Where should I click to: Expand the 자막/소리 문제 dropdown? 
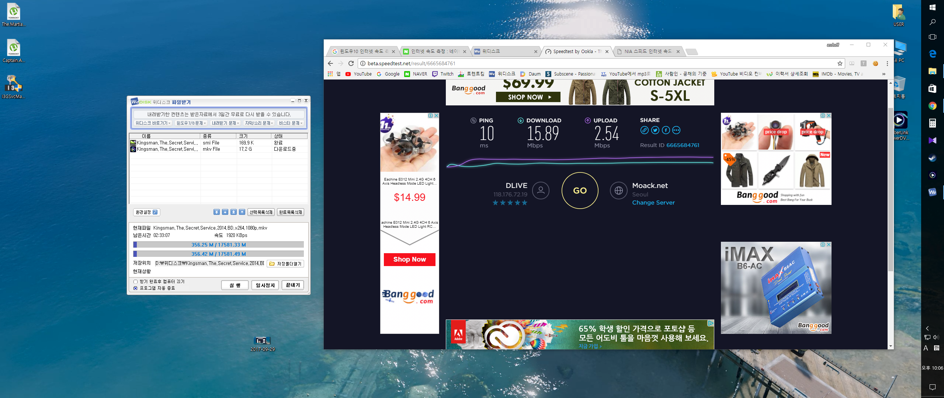click(x=259, y=123)
